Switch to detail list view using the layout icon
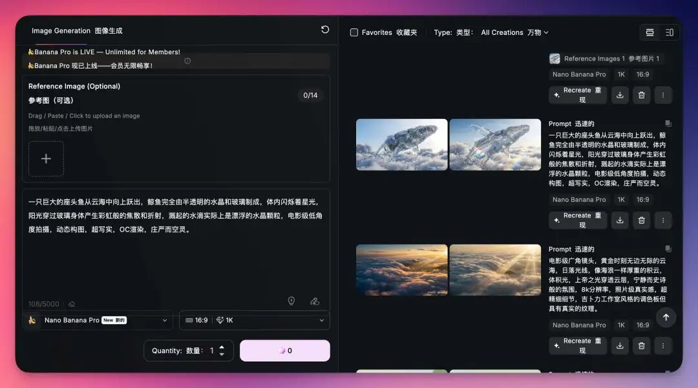This screenshot has height=388, width=698. (x=669, y=32)
